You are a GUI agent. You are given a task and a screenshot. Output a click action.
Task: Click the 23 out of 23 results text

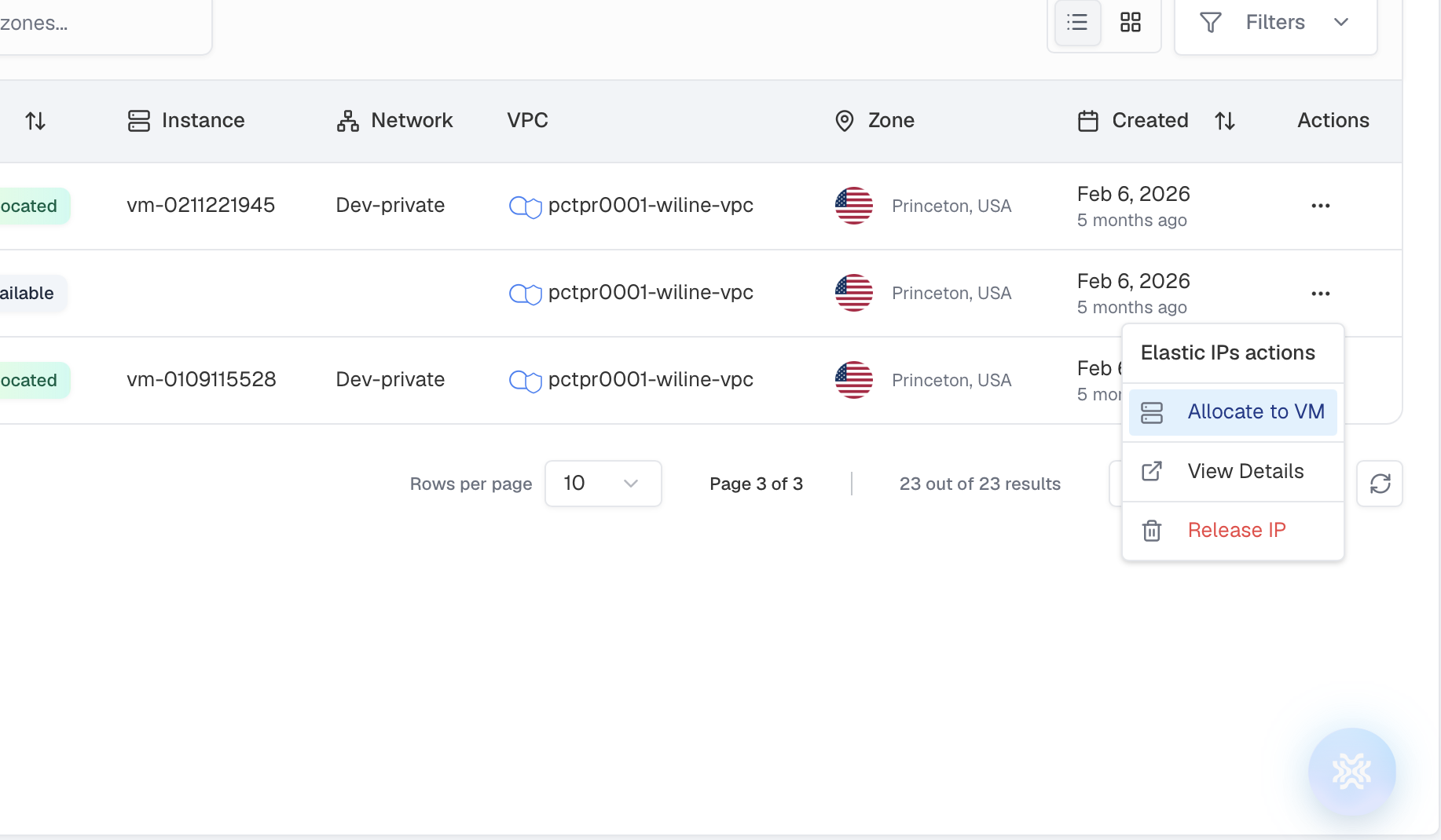(x=980, y=484)
